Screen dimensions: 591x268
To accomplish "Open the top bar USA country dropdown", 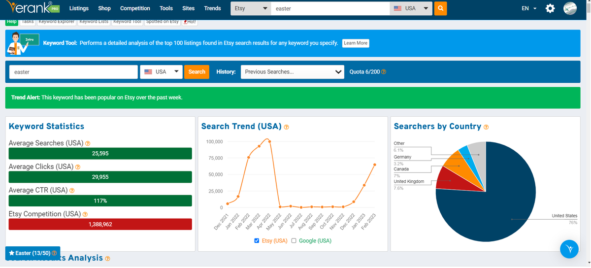I will [x=411, y=8].
